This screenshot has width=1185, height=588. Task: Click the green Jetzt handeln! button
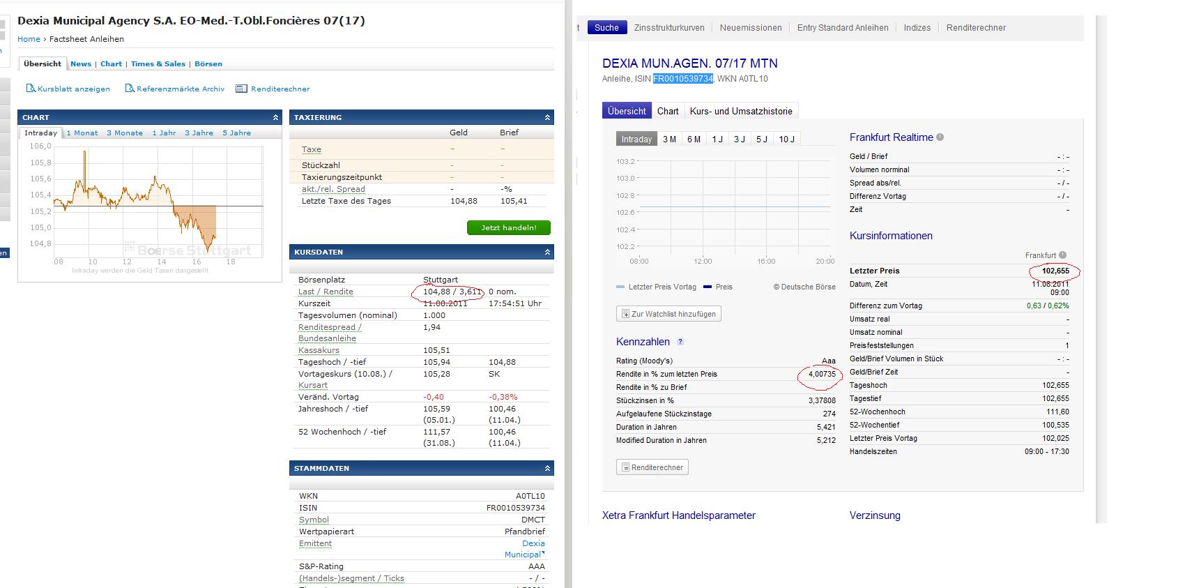click(x=509, y=227)
